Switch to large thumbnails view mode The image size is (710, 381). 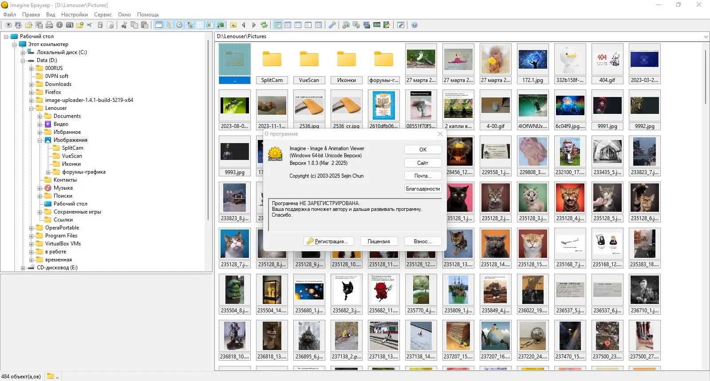click(278, 25)
